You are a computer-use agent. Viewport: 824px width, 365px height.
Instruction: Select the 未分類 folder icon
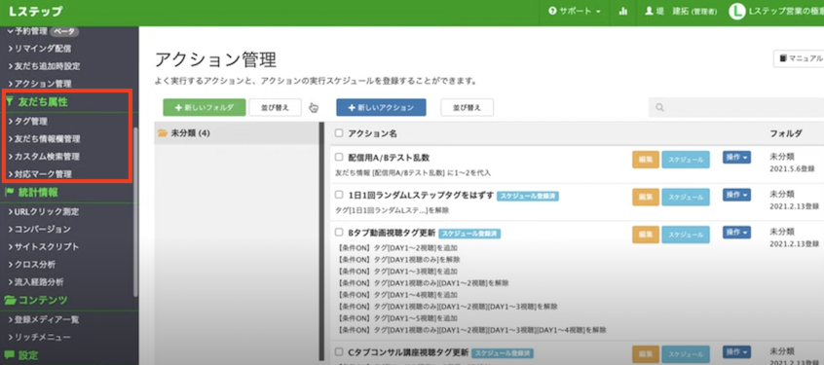tap(163, 133)
